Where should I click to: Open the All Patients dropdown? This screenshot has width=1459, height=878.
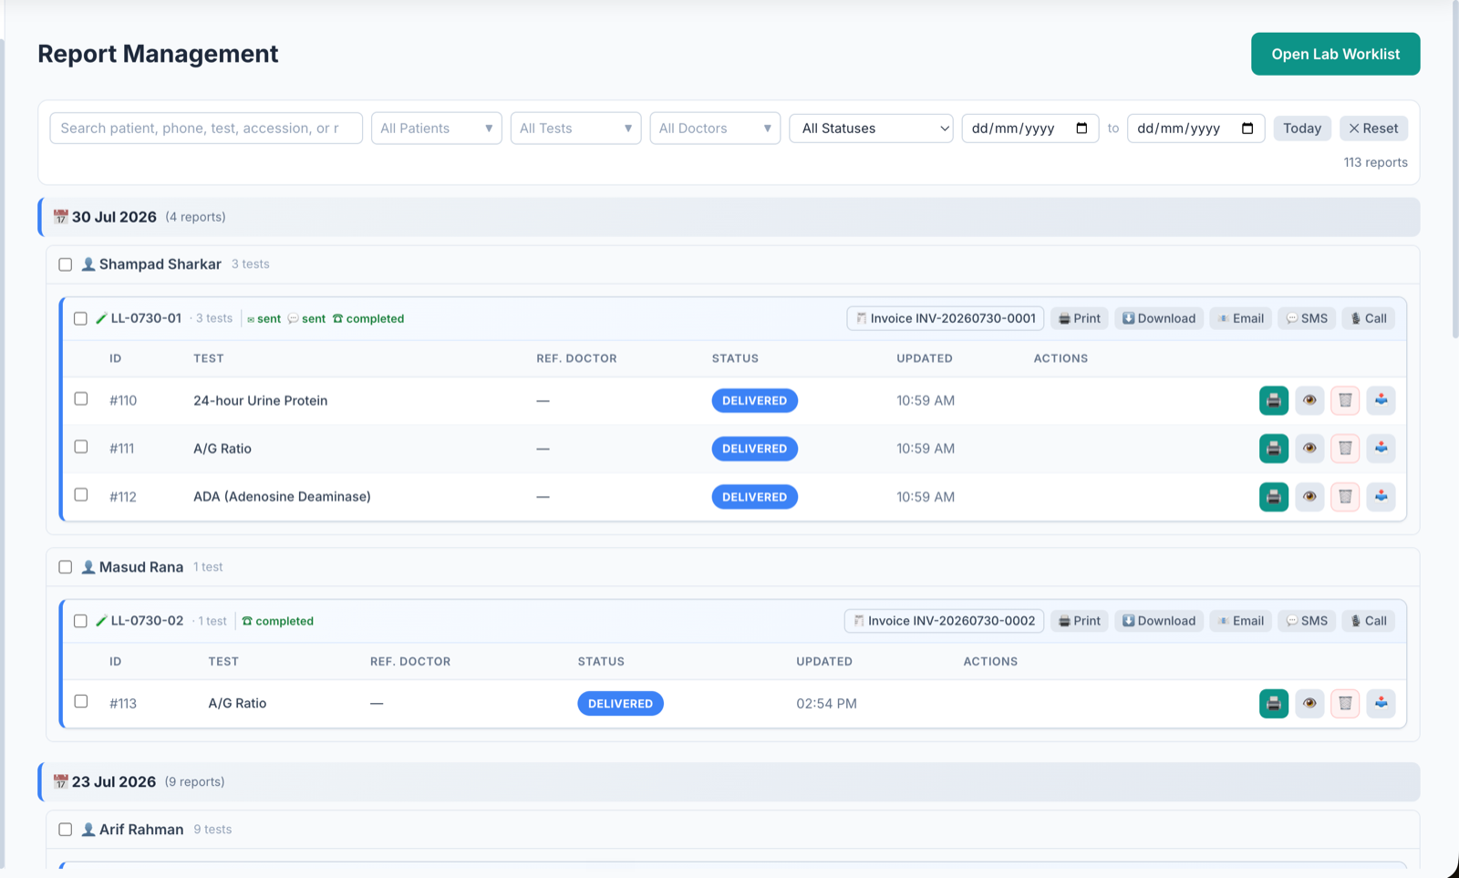437,129
